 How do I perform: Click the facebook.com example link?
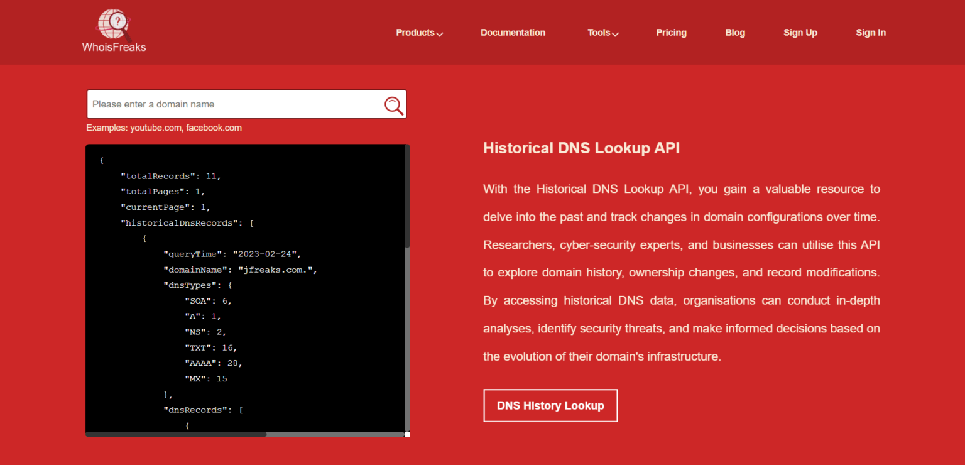pos(214,128)
